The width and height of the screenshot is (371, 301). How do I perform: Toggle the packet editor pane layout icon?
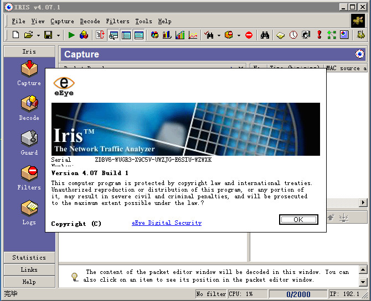click(x=139, y=35)
